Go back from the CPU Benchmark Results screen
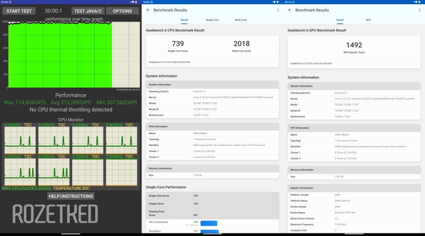The width and height of the screenshot is (425, 236). [148, 10]
